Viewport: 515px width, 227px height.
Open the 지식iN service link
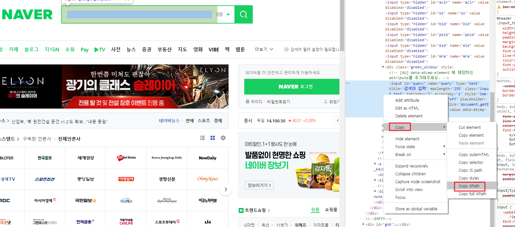52,49
